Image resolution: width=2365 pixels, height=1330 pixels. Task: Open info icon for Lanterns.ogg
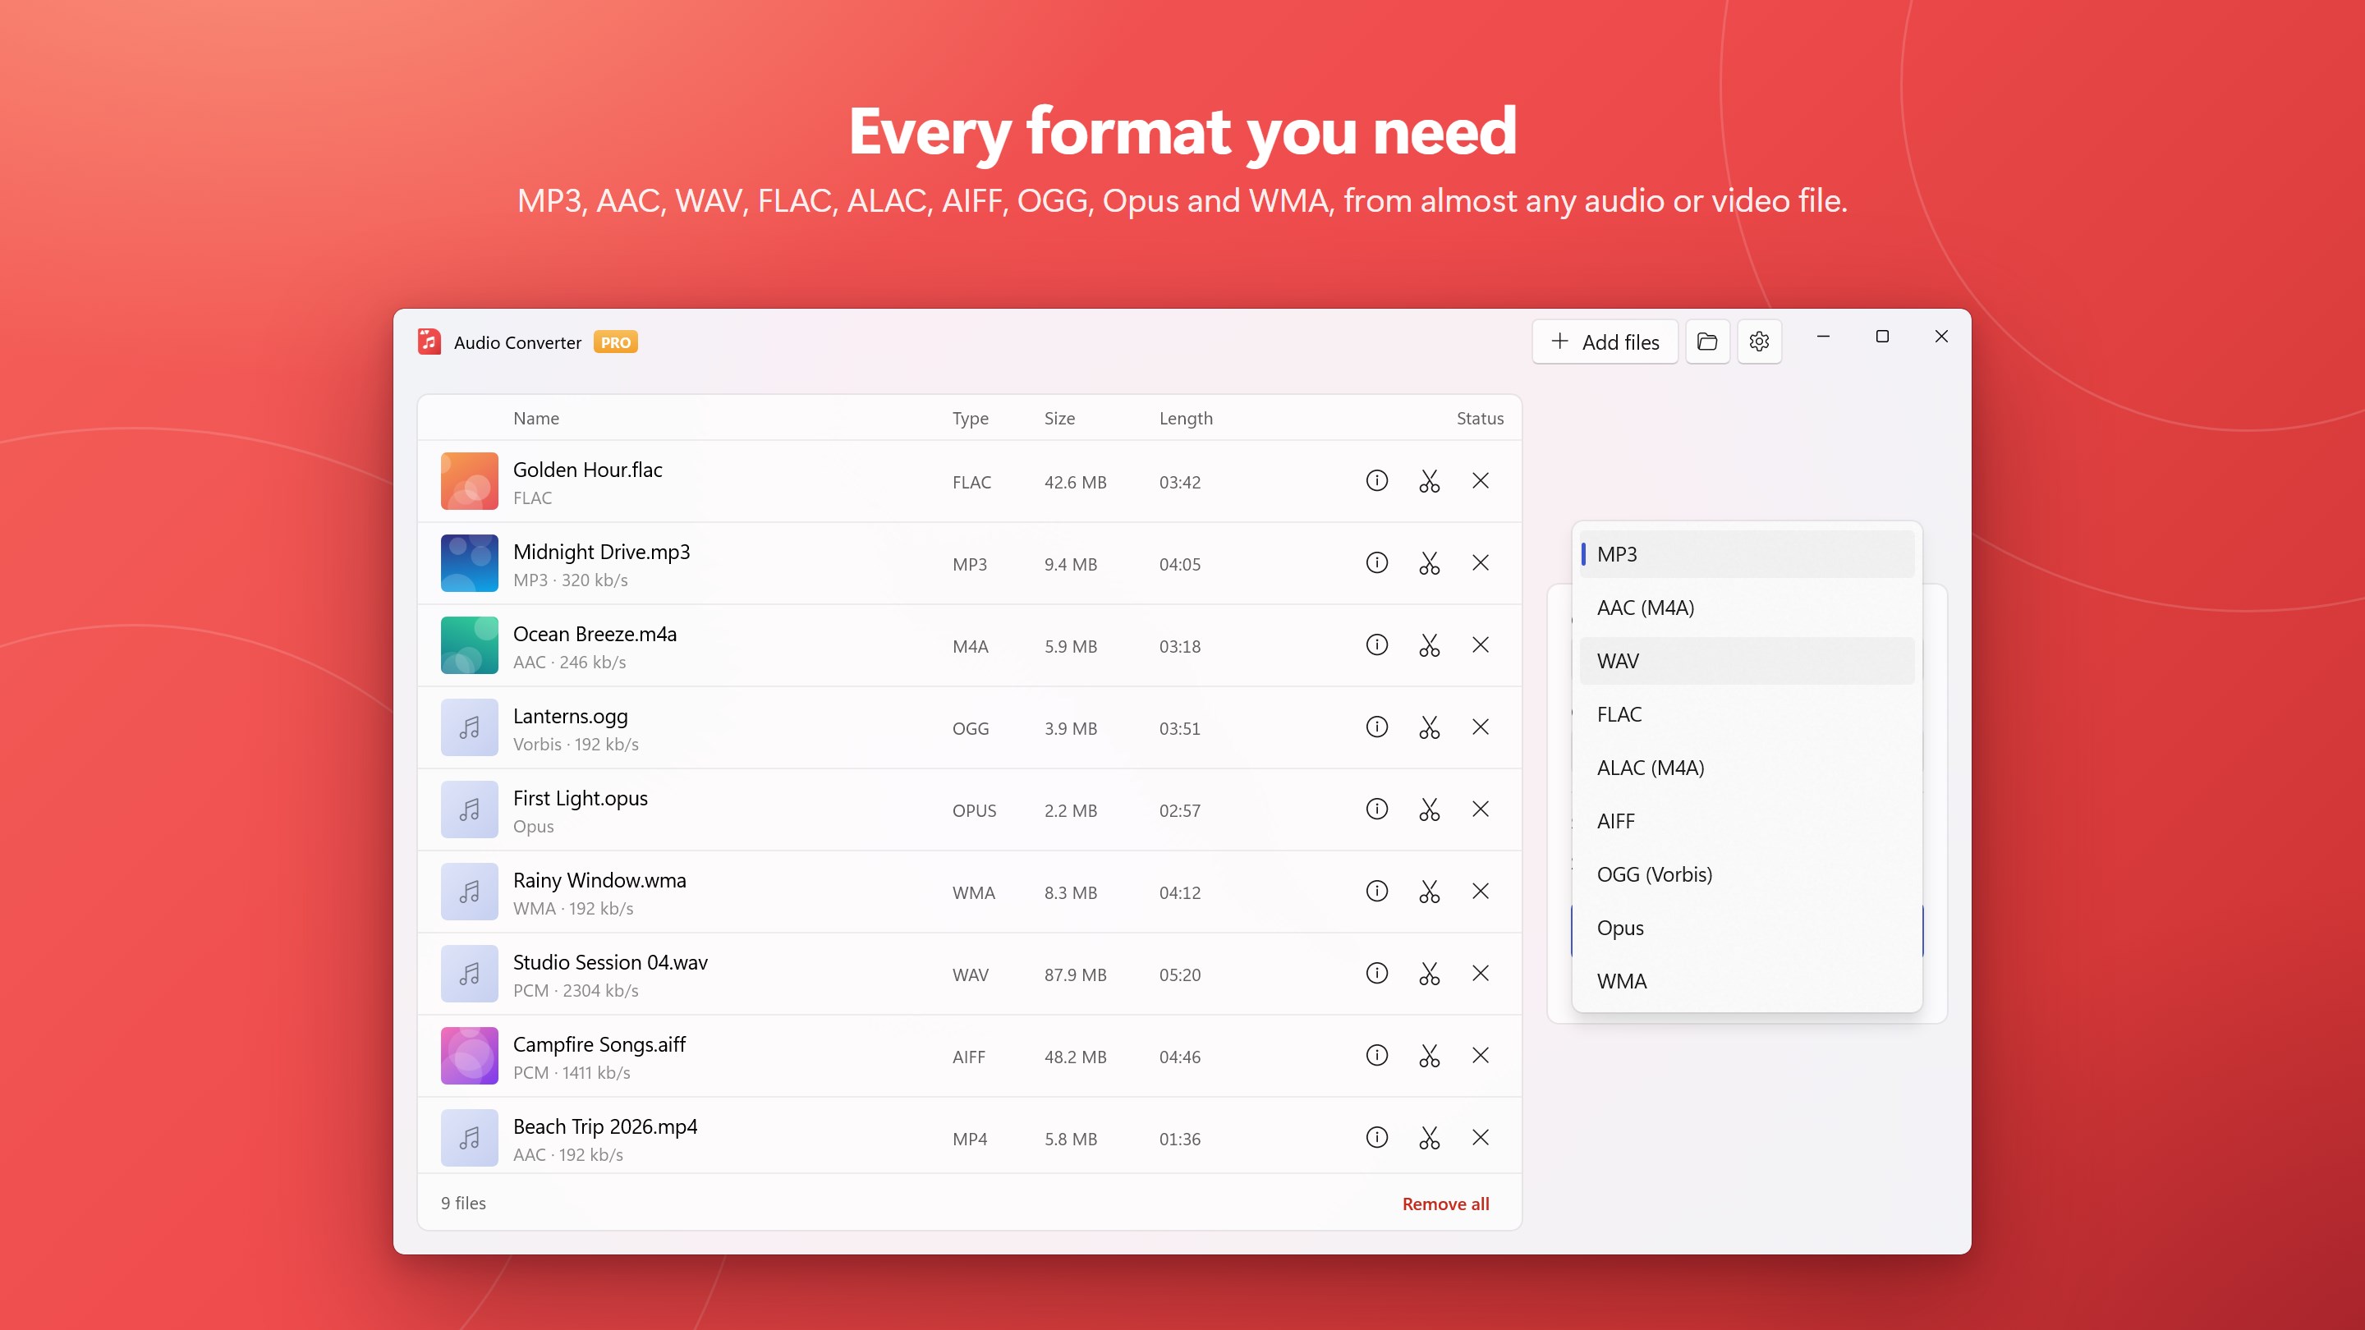pos(1376,727)
